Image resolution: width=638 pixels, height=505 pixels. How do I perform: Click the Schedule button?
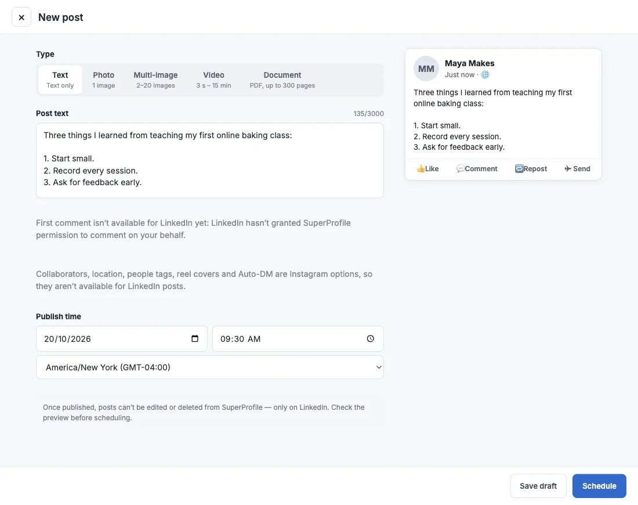(x=599, y=486)
